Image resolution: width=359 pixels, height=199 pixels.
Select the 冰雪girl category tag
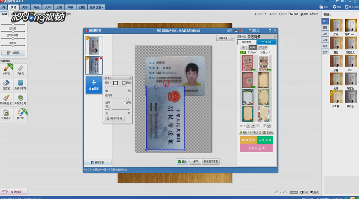(x=265, y=52)
